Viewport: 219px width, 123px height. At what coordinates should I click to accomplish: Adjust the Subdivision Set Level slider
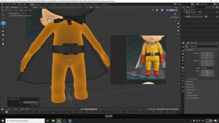[30, 102]
